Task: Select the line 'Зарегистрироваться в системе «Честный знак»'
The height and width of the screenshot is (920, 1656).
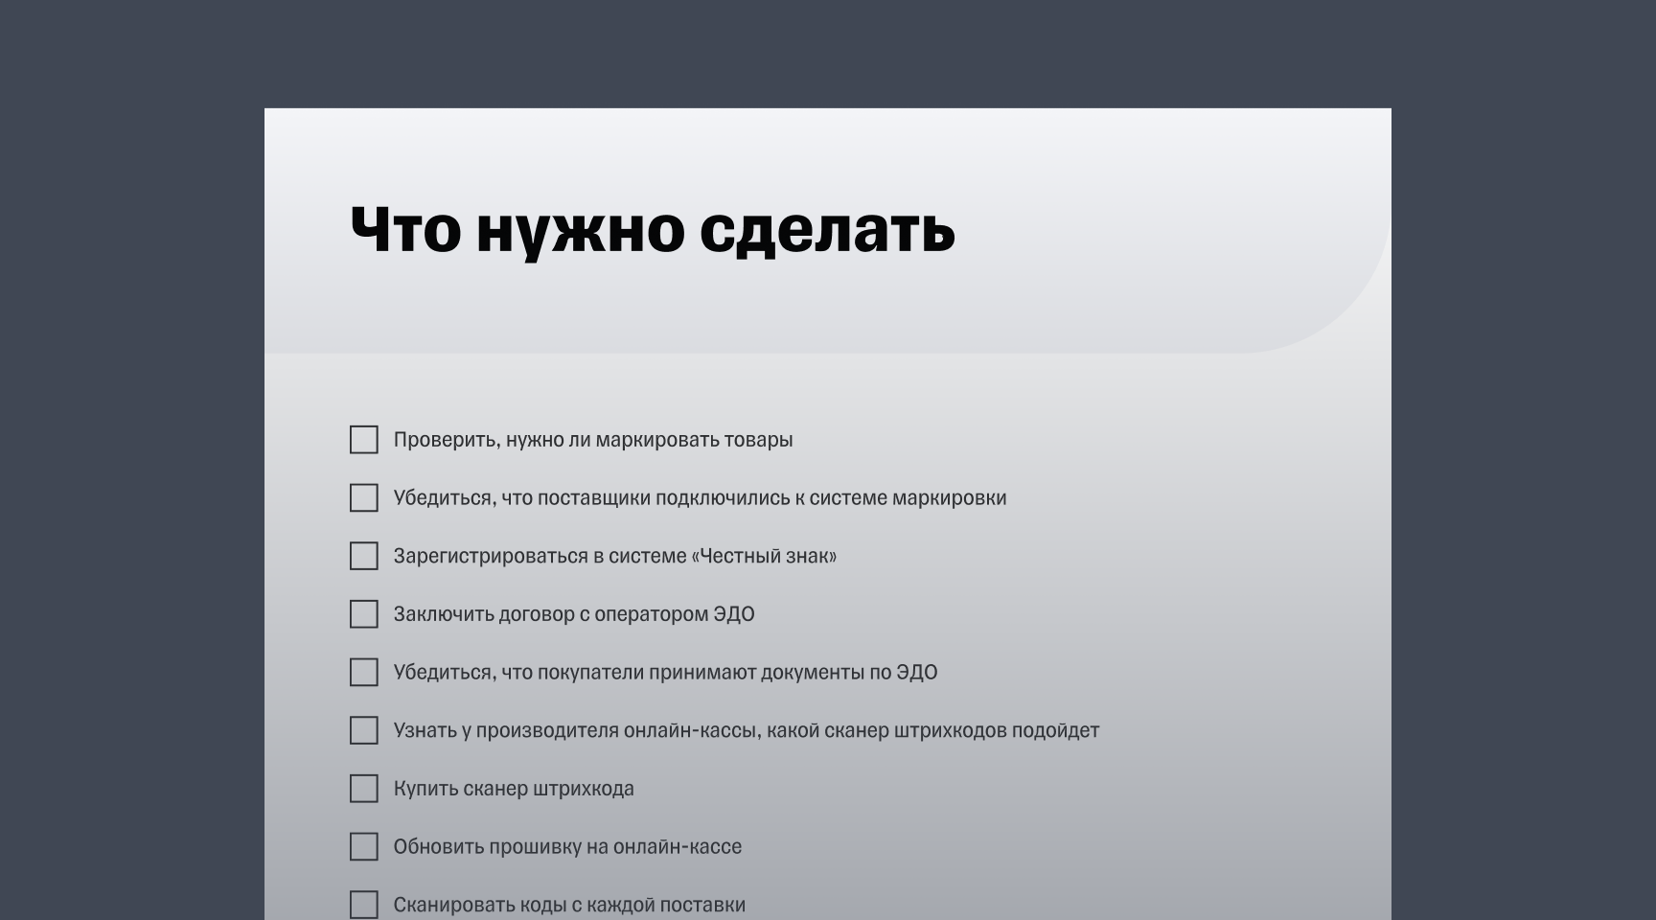Action: 616,556
